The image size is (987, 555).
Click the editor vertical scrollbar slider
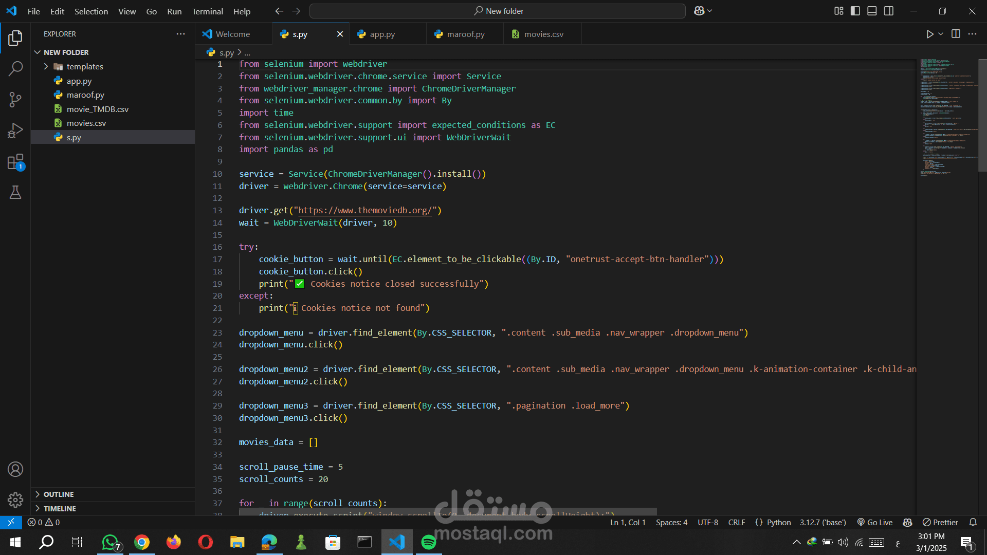point(982,116)
